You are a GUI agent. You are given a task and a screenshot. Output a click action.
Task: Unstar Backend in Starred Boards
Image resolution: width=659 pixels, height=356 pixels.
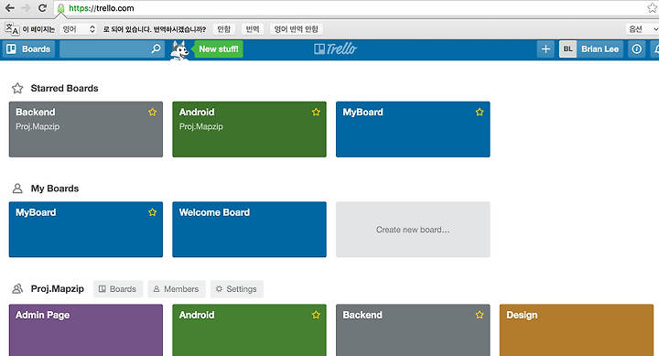tap(152, 112)
